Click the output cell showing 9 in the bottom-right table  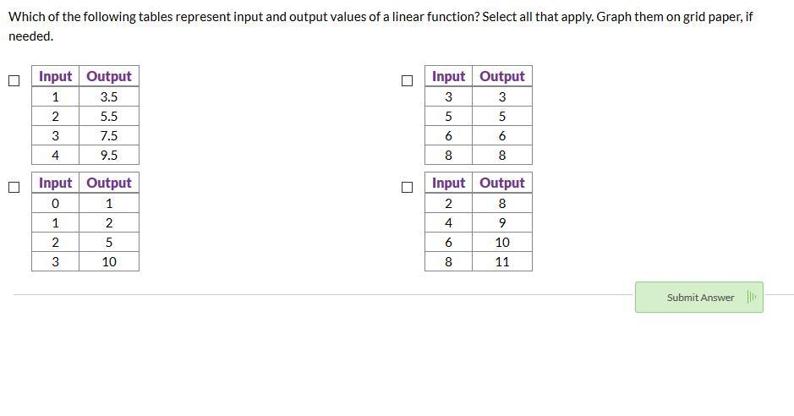501,222
